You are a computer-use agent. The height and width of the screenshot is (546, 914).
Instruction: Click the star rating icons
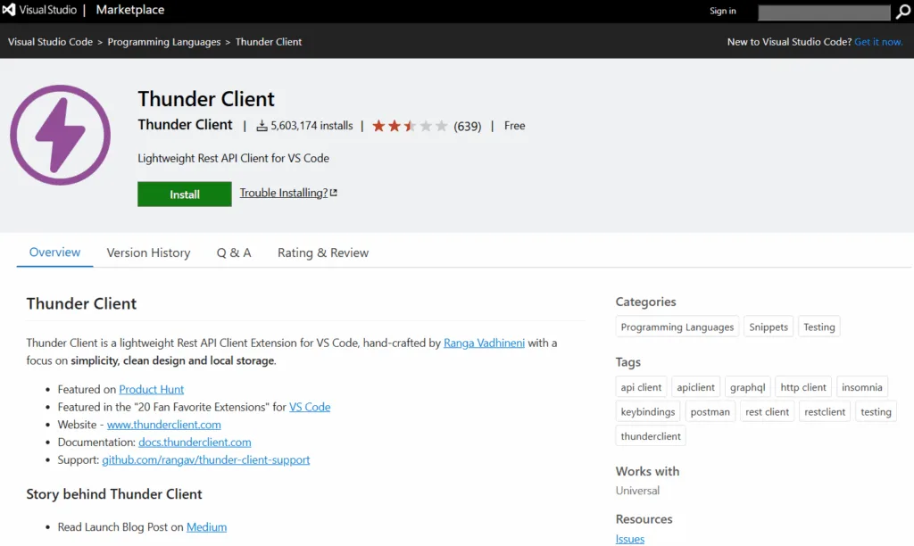[410, 126]
